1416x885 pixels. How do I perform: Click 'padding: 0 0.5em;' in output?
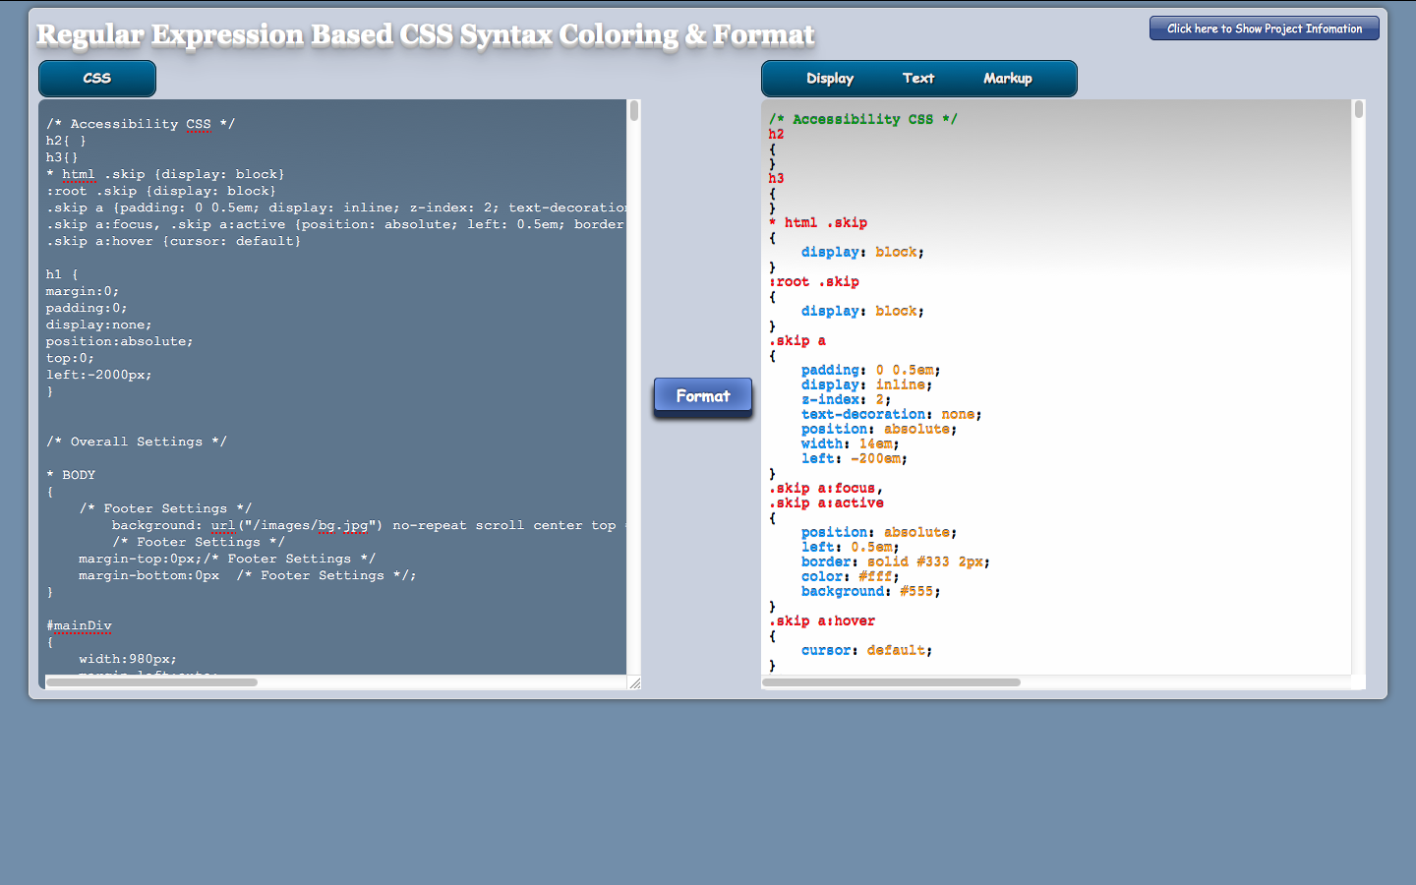[x=870, y=370]
